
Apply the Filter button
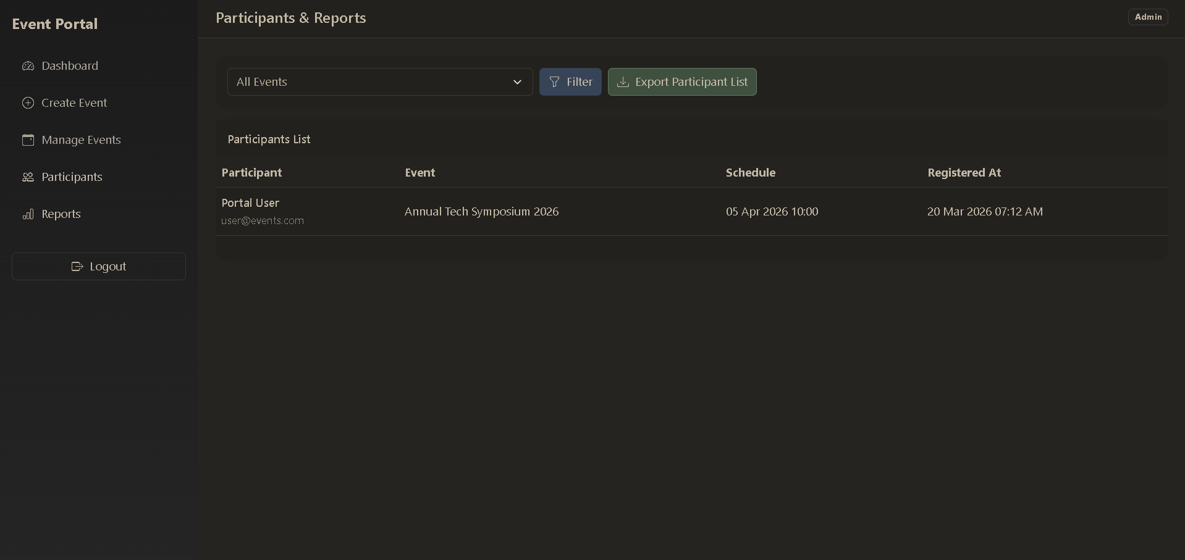click(x=570, y=82)
